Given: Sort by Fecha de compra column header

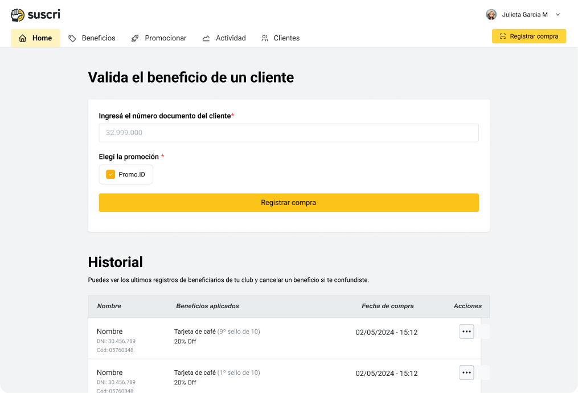Looking at the screenshot, I should (387, 306).
